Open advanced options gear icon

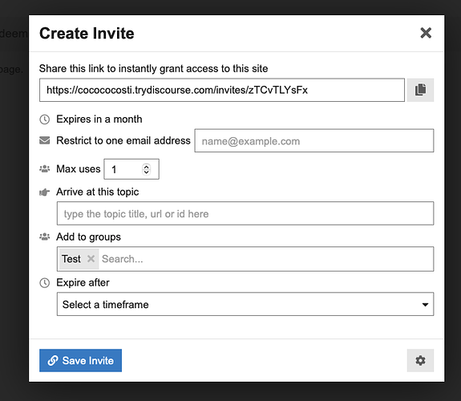click(x=420, y=360)
